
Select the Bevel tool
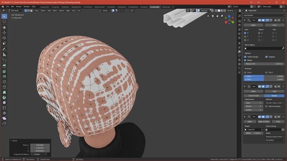click(4, 76)
